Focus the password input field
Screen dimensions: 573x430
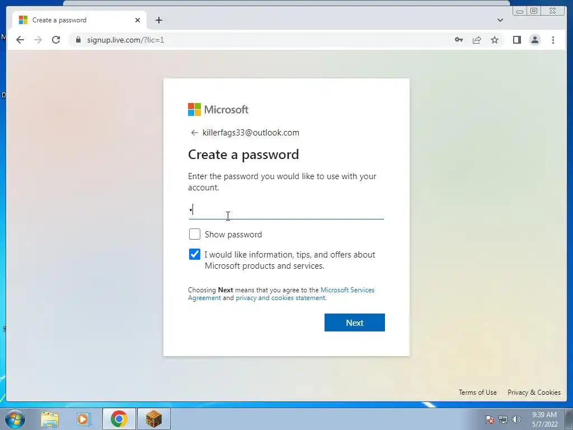pos(286,211)
